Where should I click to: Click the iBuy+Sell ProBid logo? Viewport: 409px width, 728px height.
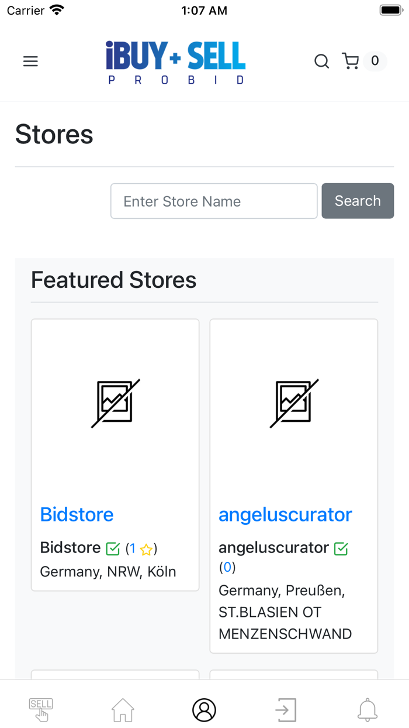pyautogui.click(x=175, y=63)
